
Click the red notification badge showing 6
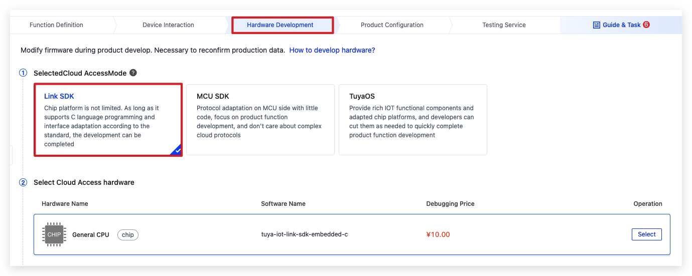coord(646,25)
